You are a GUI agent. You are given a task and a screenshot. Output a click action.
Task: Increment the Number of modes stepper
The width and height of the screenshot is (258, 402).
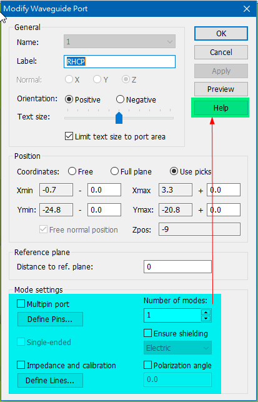[206, 312]
